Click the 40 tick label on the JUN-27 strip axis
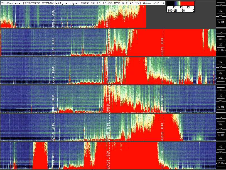 (220, 62)
